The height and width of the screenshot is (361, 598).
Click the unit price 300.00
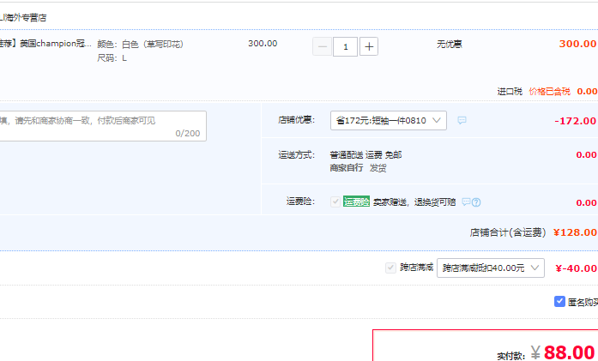pyautogui.click(x=263, y=44)
